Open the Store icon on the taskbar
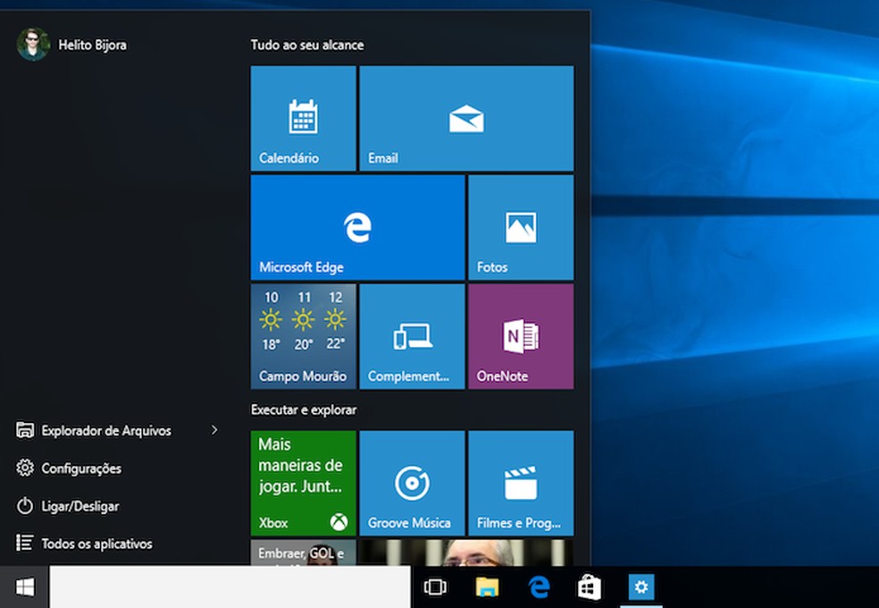This screenshot has width=879, height=608. point(590,587)
